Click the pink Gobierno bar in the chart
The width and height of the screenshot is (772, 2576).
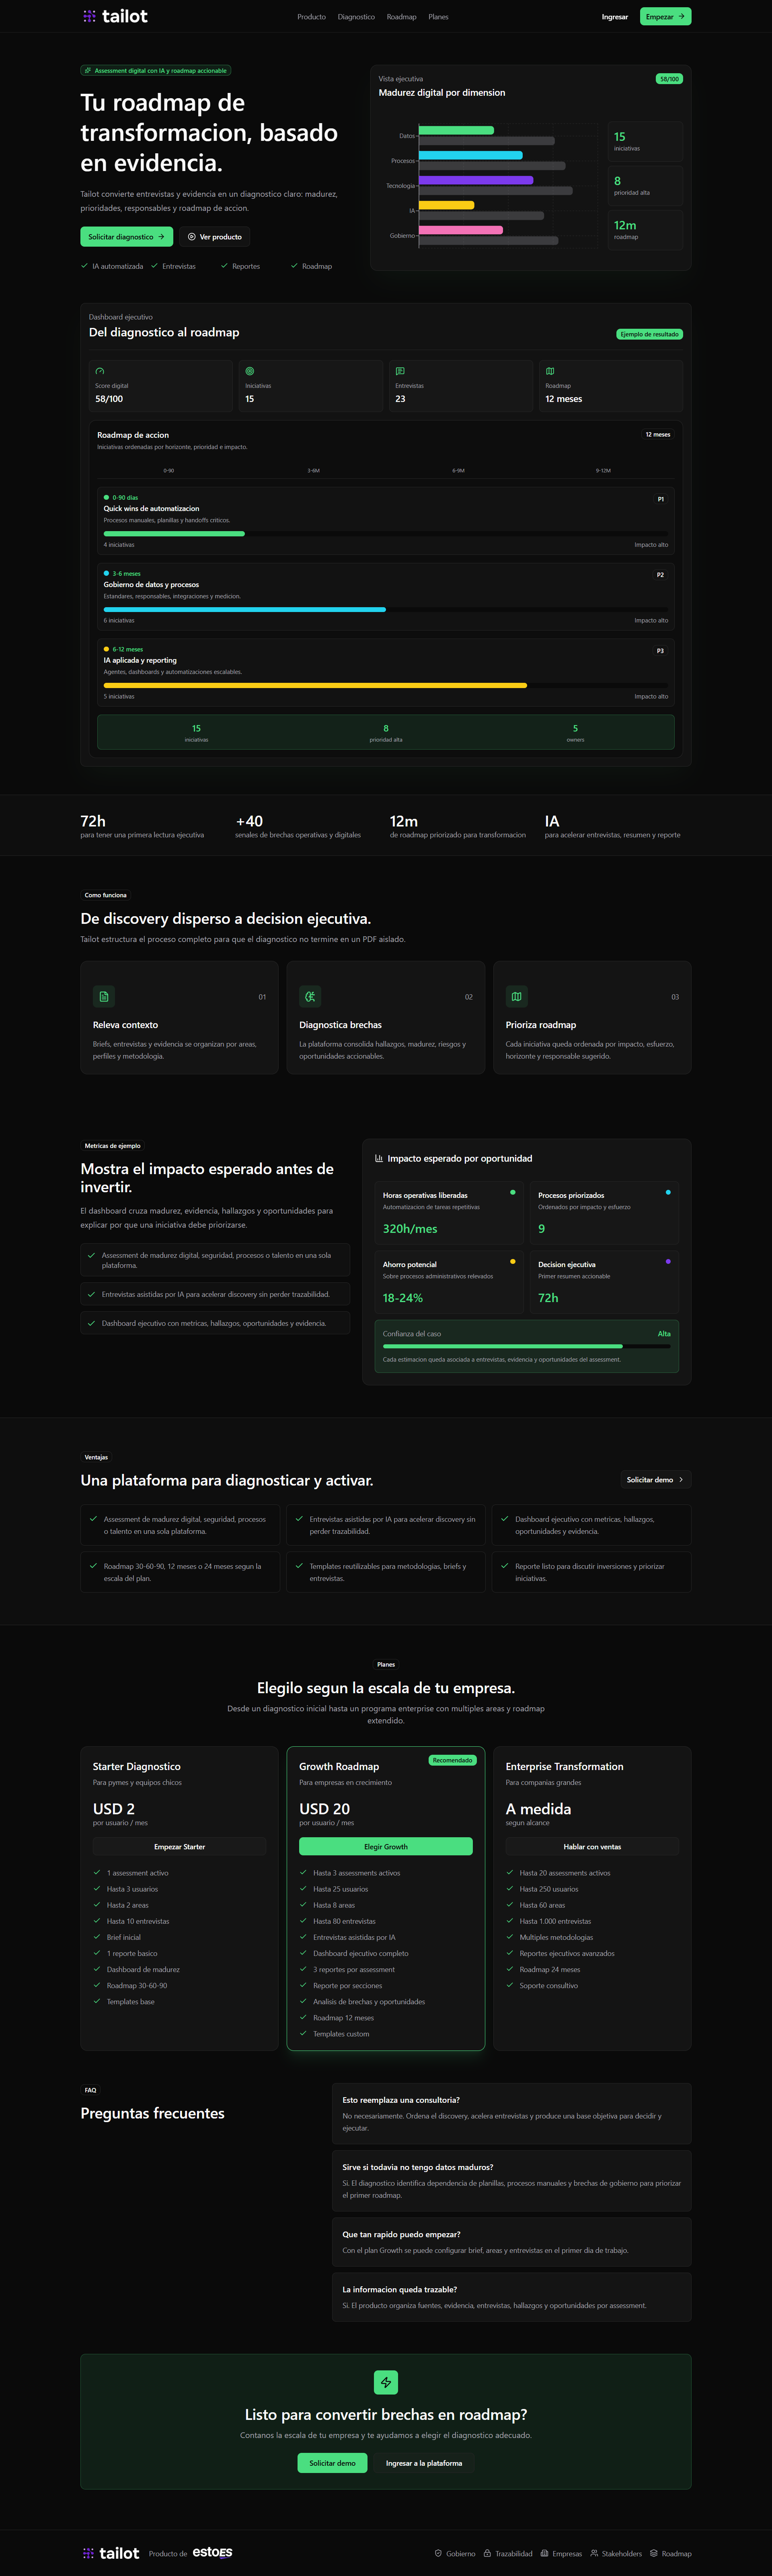[460, 230]
